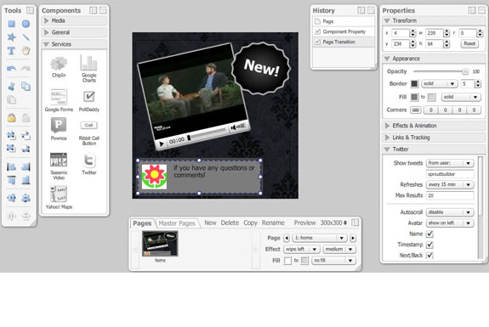This screenshot has width=489, height=327.
Task: Open the effect speed medium dropdown
Action: pos(339,249)
